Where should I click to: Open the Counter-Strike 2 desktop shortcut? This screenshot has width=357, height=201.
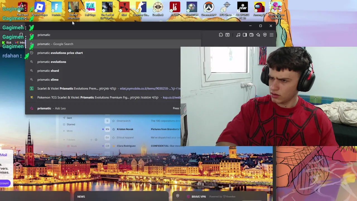[141, 11]
